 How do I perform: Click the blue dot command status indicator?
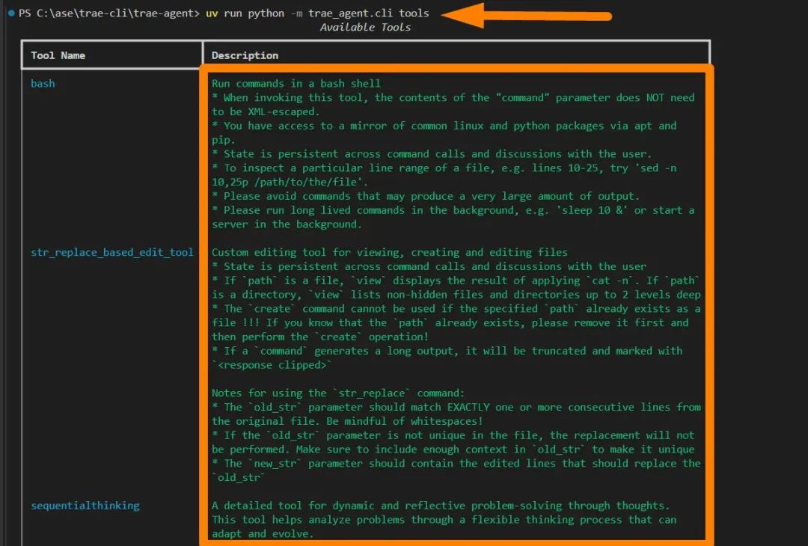coord(10,13)
